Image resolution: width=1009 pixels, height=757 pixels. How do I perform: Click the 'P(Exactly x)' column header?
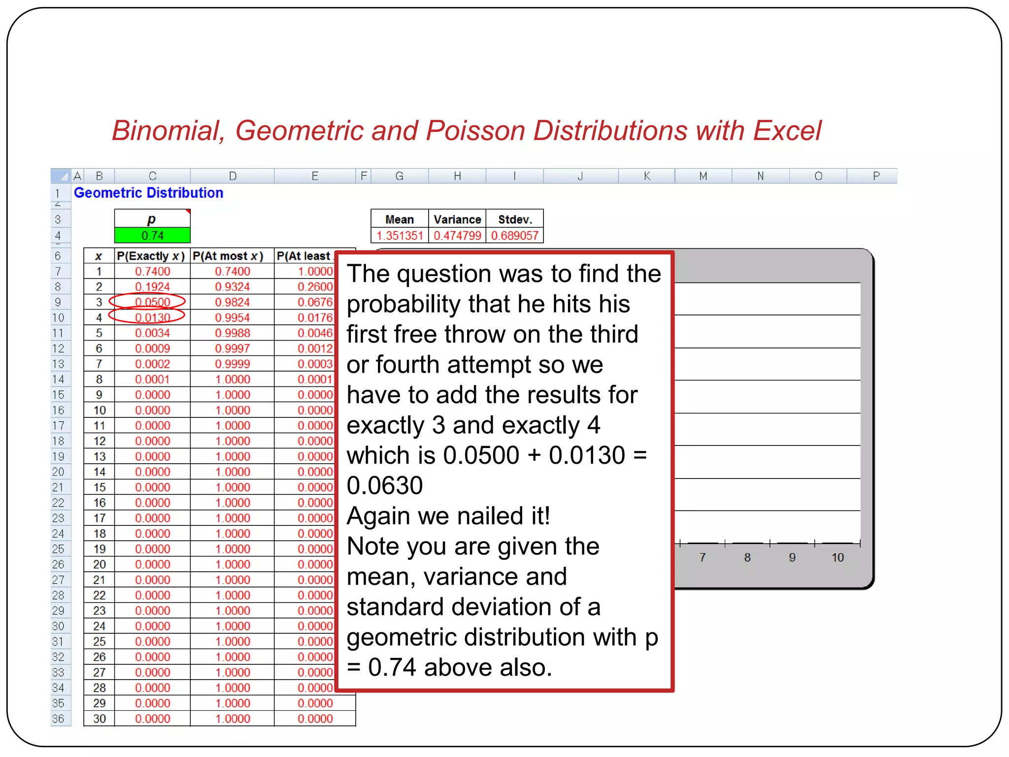coord(152,256)
